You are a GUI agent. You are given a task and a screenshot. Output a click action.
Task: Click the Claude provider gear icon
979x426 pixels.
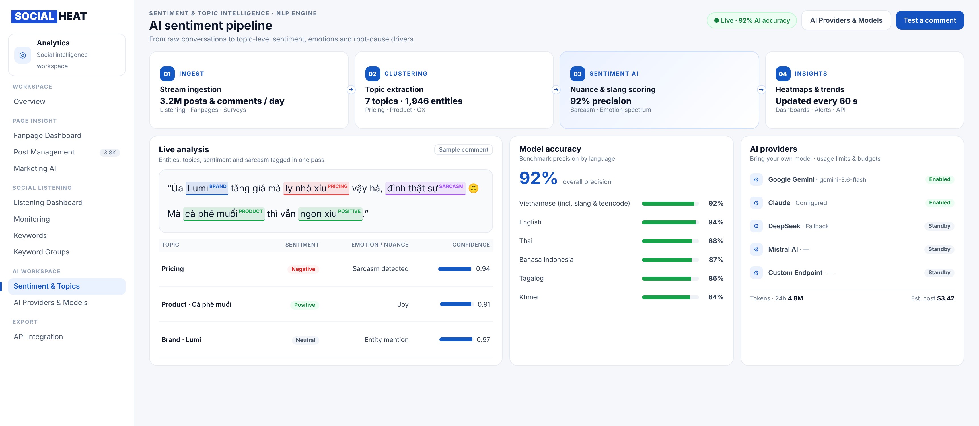(x=756, y=203)
